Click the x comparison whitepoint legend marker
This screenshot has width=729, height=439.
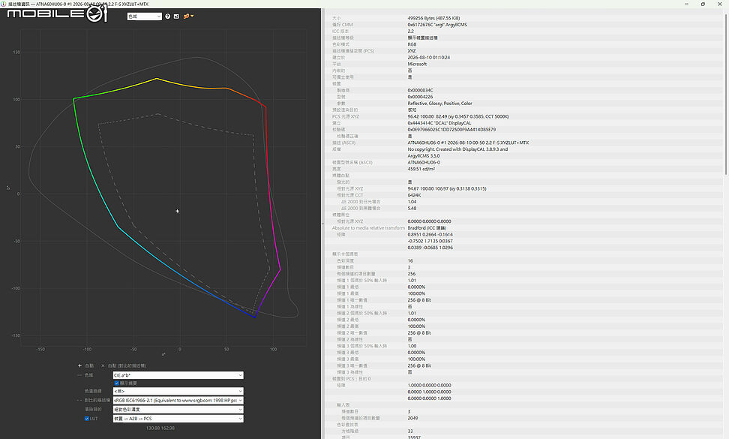coord(103,365)
